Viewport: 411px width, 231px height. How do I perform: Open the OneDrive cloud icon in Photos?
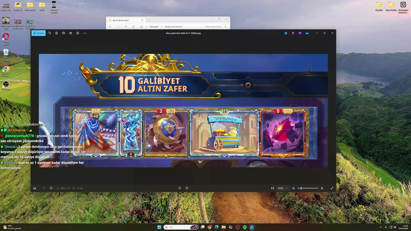click(307, 33)
